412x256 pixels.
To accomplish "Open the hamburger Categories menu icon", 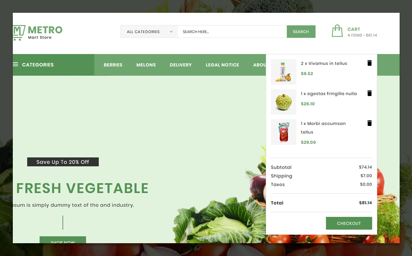I will point(15,64).
